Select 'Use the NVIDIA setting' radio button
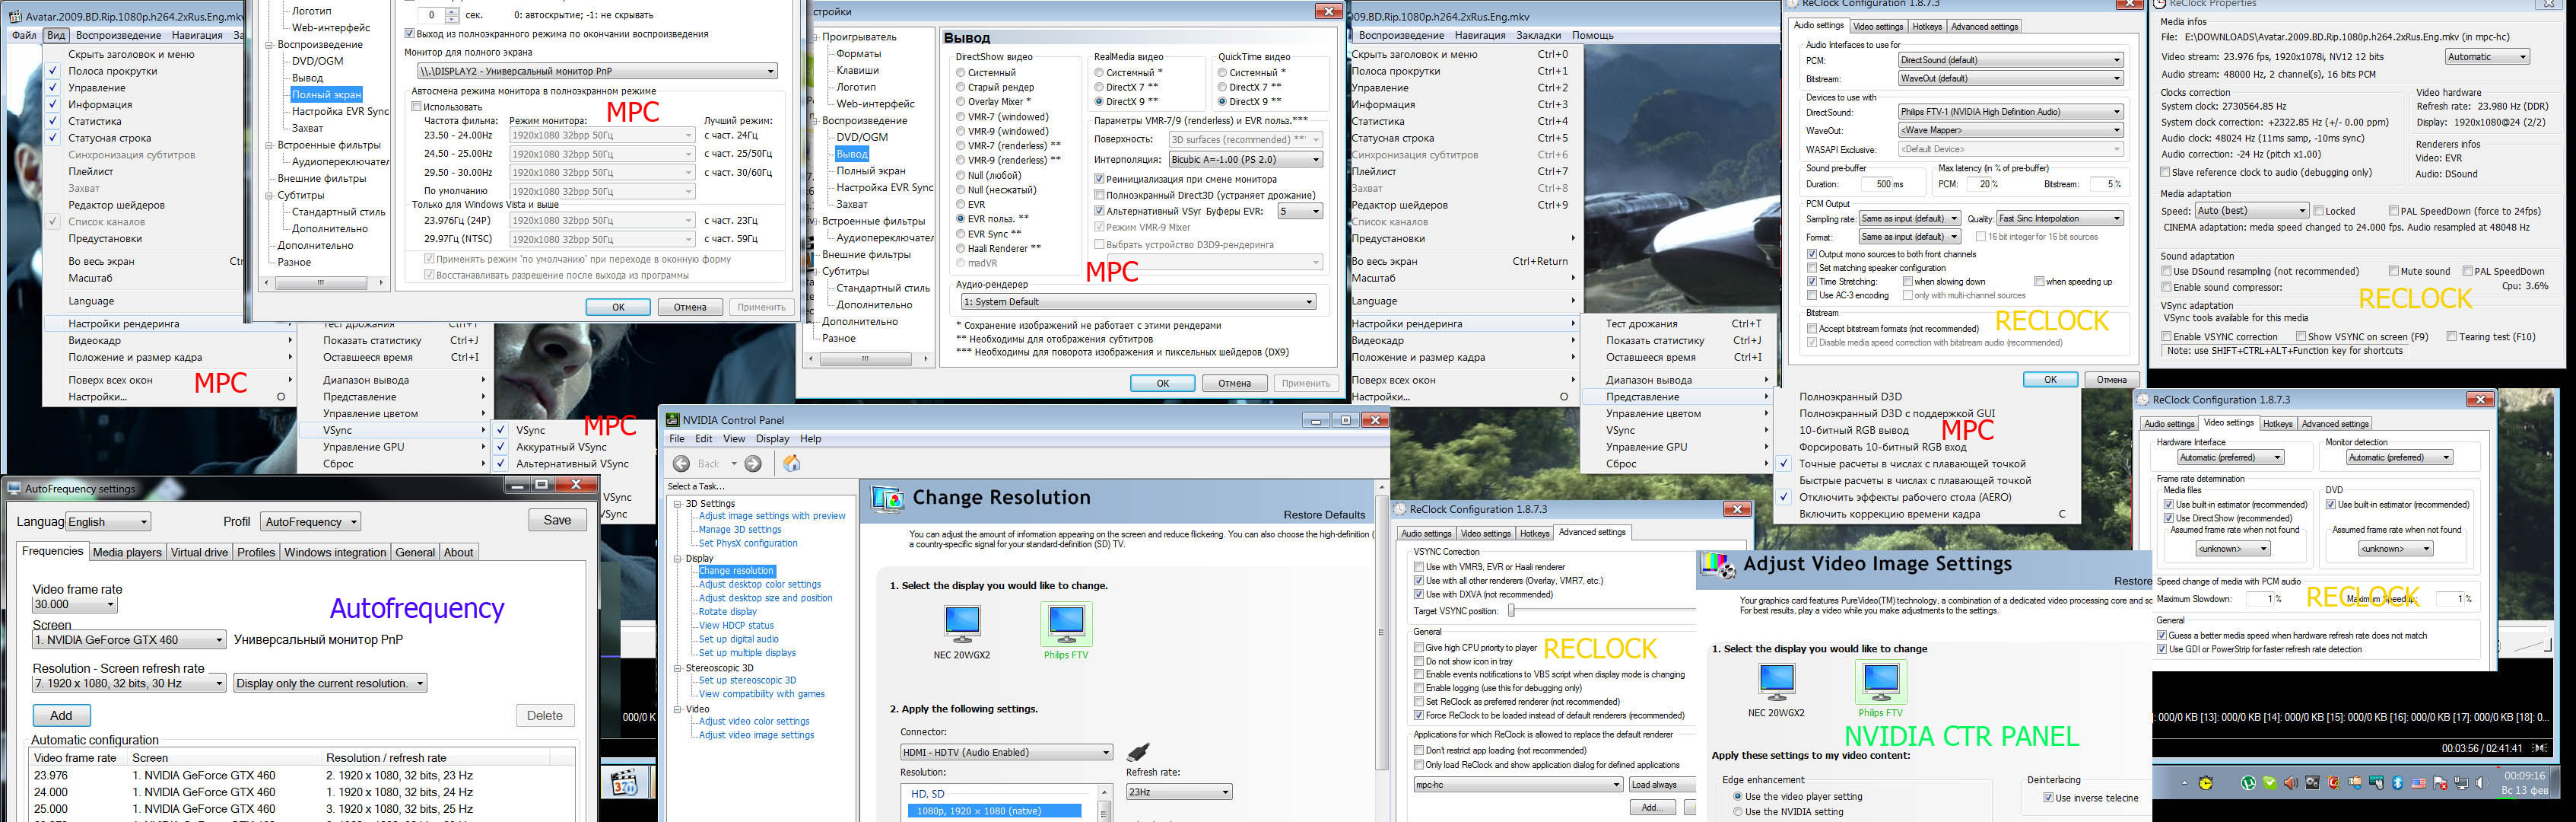The image size is (2576, 822). (1738, 812)
